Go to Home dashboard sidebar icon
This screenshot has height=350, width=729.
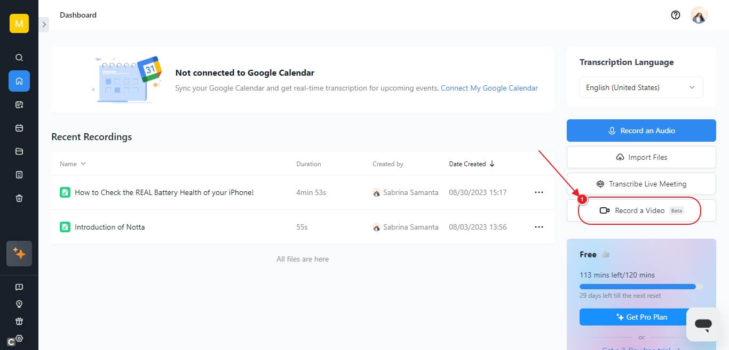pos(19,81)
